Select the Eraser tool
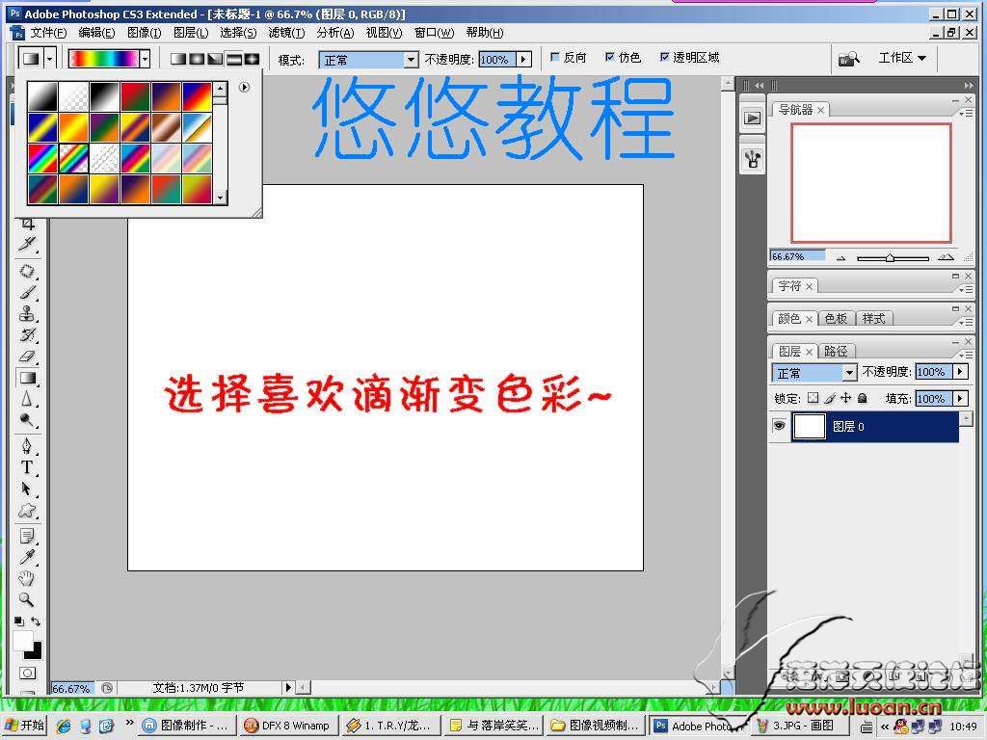This screenshot has width=987, height=740. (27, 357)
